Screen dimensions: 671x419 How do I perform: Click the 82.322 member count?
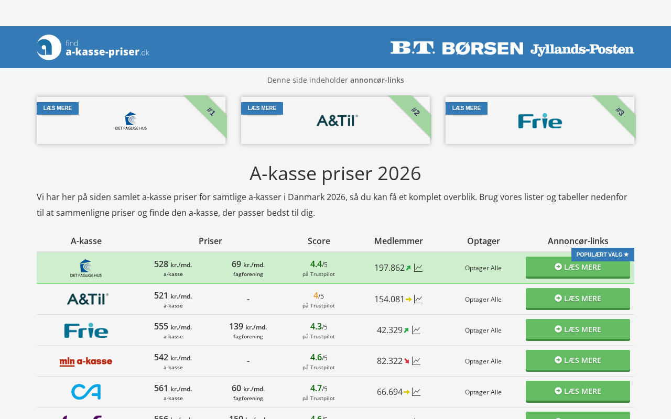coord(389,361)
